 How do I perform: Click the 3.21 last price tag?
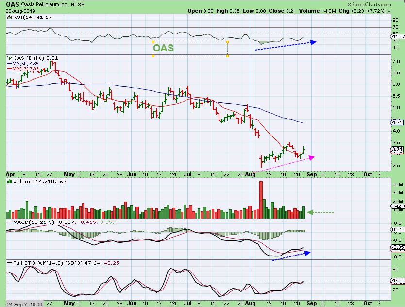point(397,149)
